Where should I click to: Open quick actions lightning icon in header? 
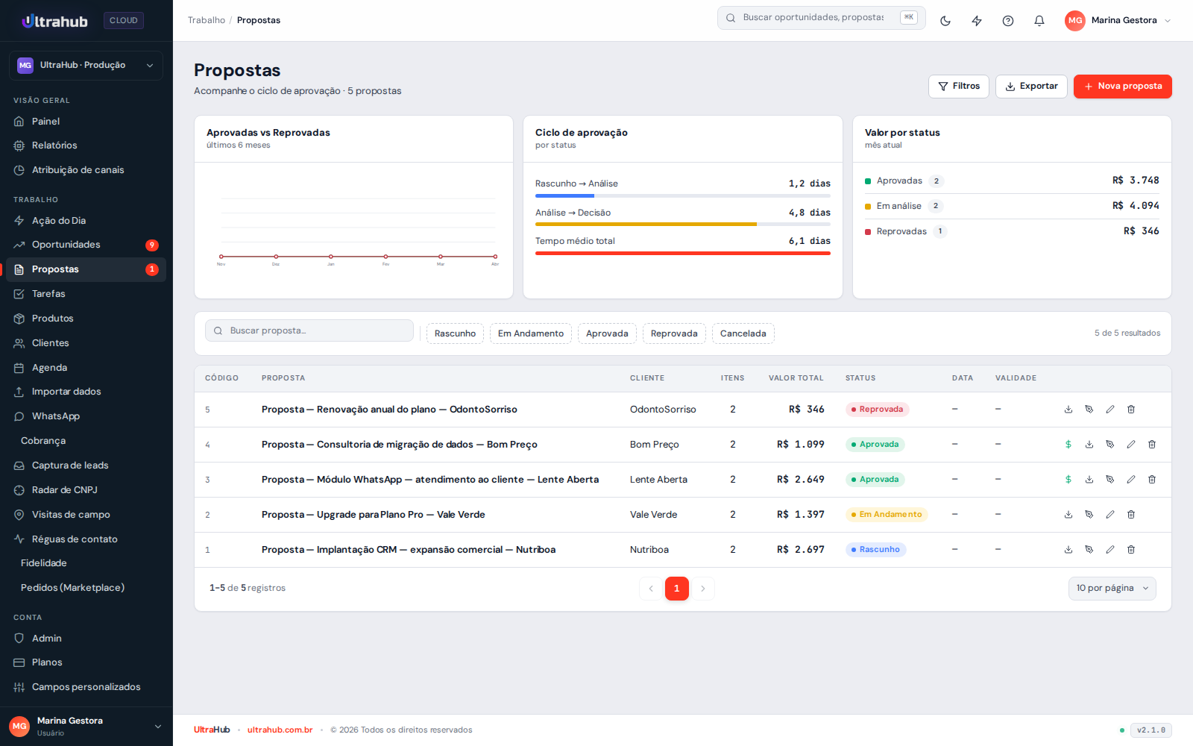977,21
